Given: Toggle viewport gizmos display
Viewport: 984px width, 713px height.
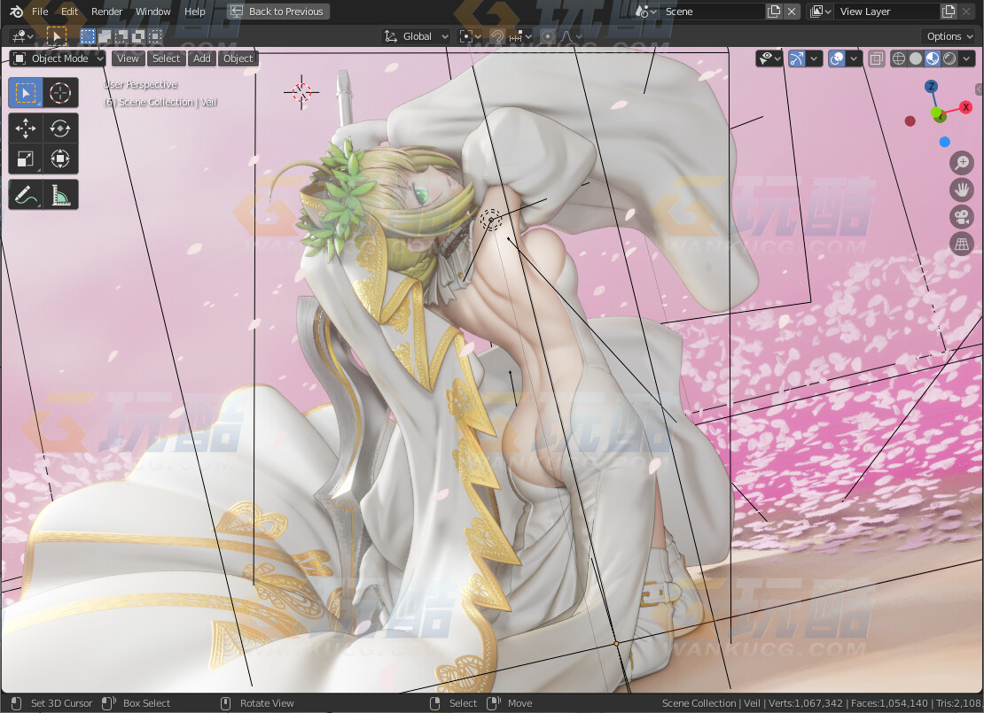Looking at the screenshot, I should [x=796, y=58].
